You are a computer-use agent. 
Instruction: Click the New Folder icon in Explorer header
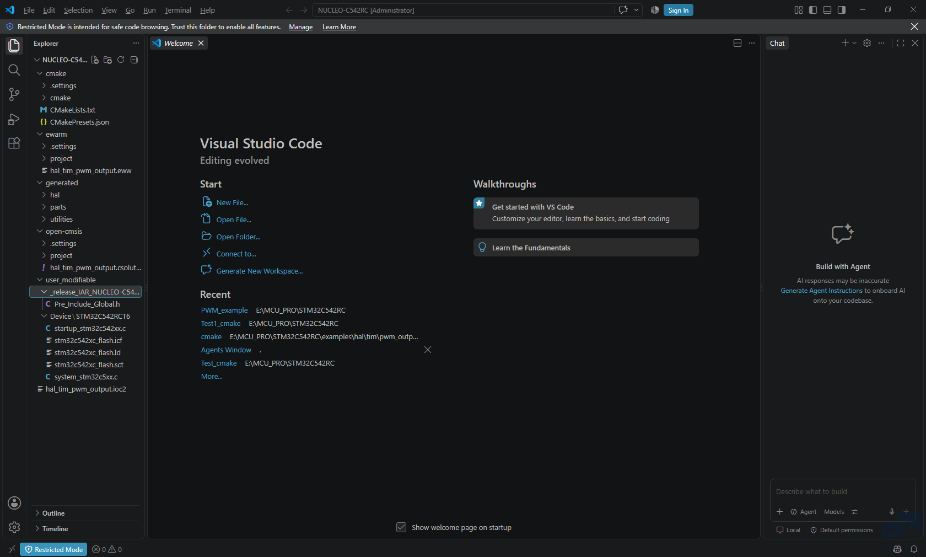(x=107, y=60)
